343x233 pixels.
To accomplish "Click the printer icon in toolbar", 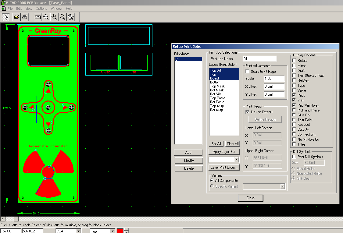I will pyautogui.click(x=25, y=17).
